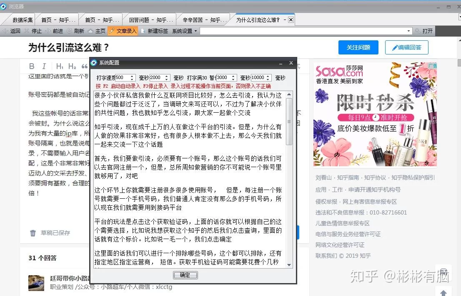Expand the address bar dropdown arrow
Image resolution: width=461 pixels, height=296 pixels.
pos(408,31)
